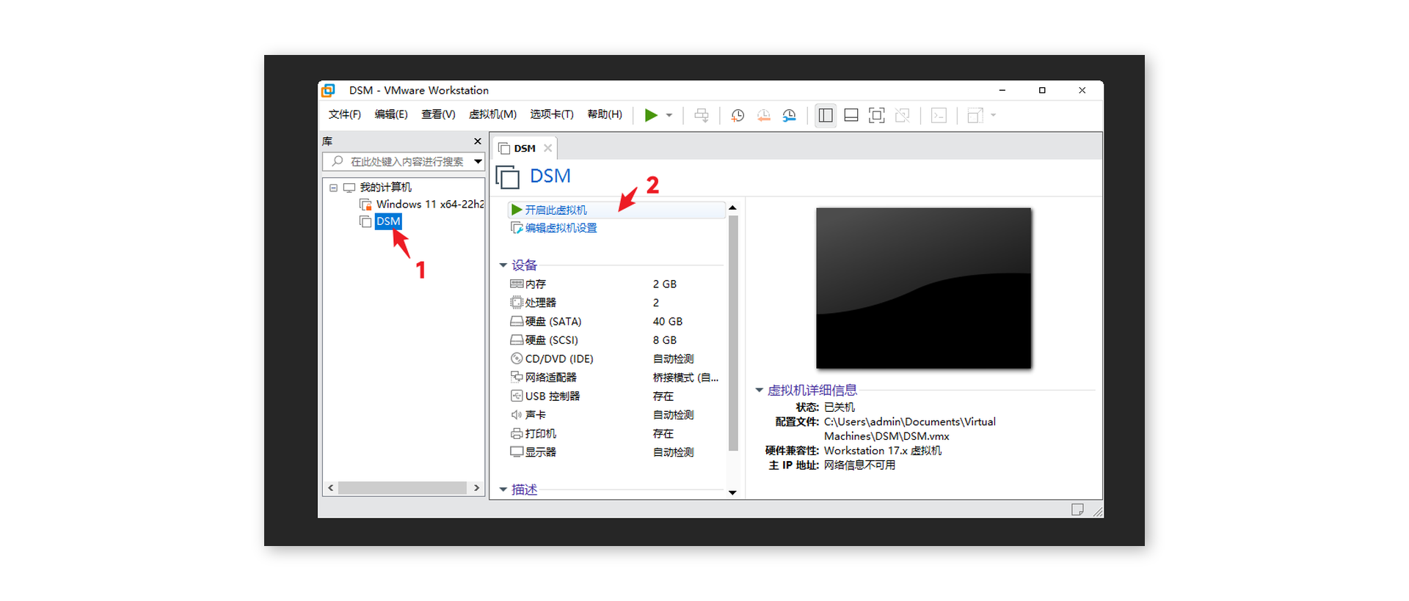The height and width of the screenshot is (601, 1409).
Task: Open the 硬盘 (SCSI) device entry
Action: [552, 340]
